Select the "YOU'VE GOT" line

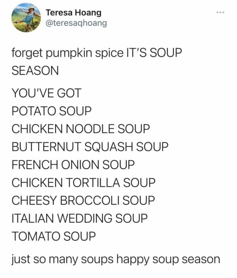(47, 93)
